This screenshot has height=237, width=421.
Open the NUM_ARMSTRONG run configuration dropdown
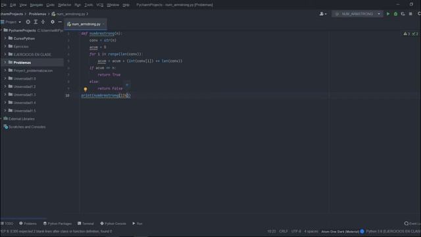pos(379,14)
